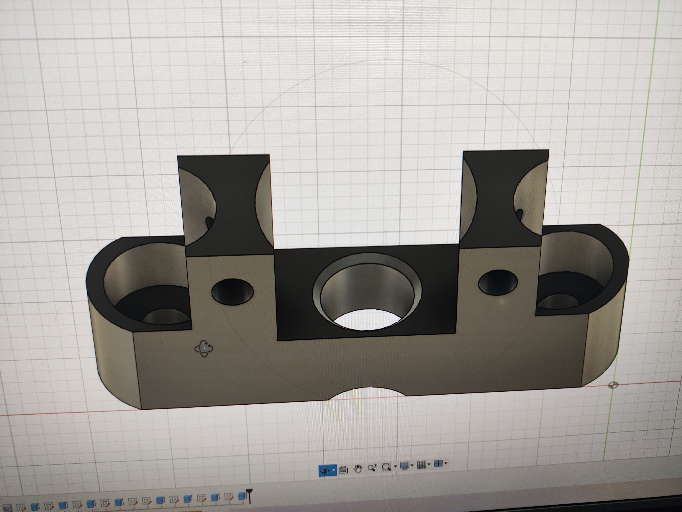Select the first sketch feature in timeline

(21, 507)
